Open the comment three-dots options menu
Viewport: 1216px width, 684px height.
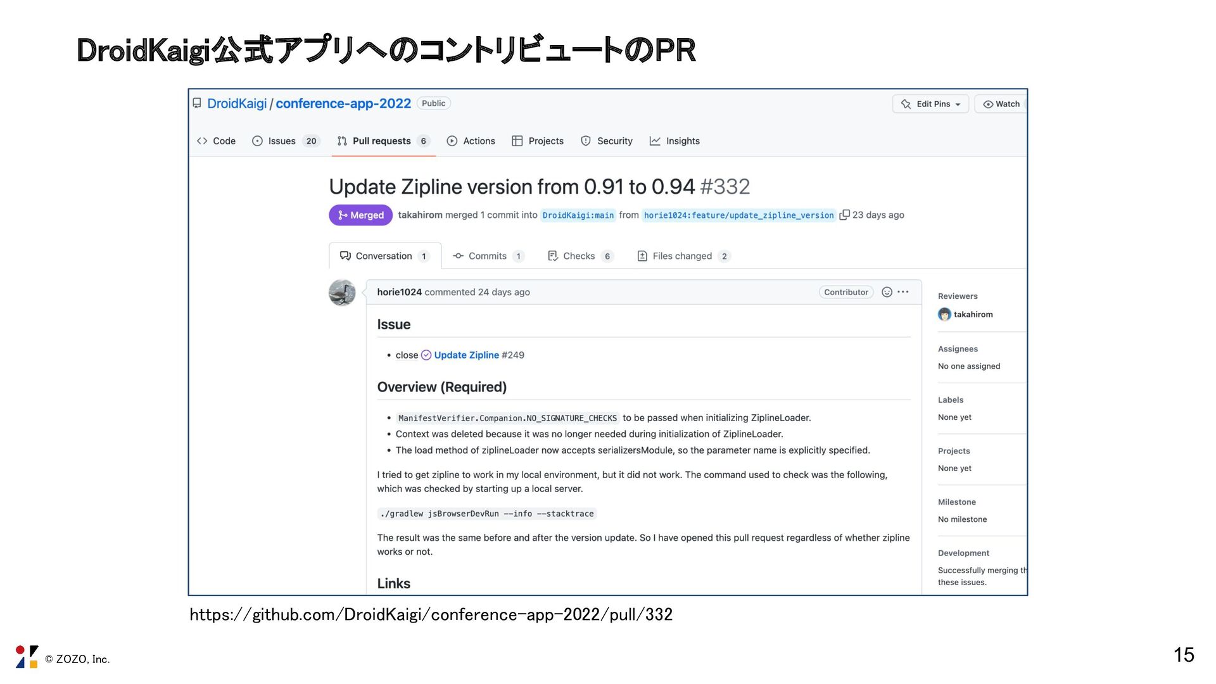click(x=903, y=292)
